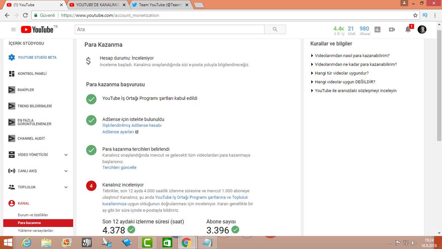Select Durum ve özellikler in the sidebar
The image size is (442, 249).
tap(33, 215)
